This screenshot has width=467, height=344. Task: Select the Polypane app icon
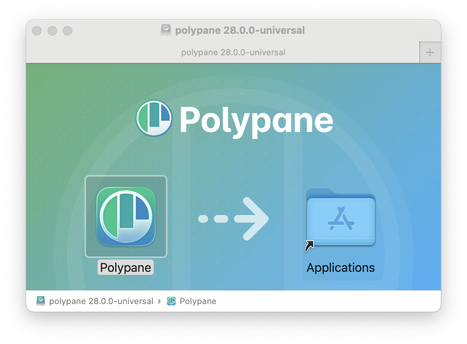[126, 216]
